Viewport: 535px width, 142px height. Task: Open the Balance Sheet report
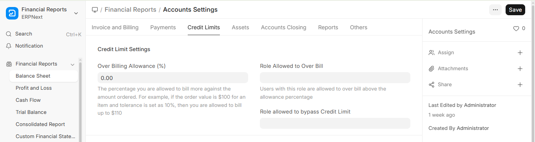pyautogui.click(x=44, y=76)
